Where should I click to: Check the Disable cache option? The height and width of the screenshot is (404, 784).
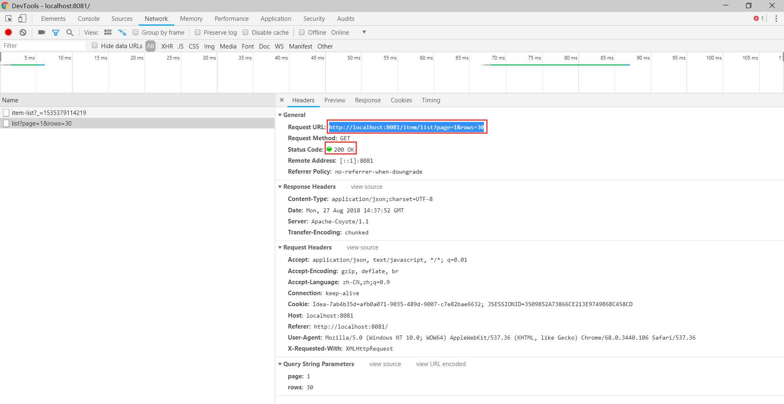pos(245,32)
